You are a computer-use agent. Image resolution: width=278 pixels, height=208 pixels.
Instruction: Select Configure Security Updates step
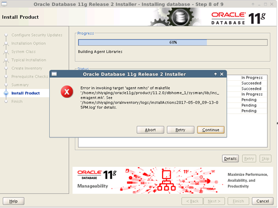pos(37,35)
